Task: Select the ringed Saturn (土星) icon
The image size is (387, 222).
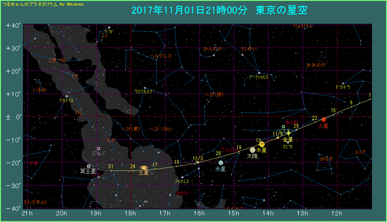Action: pos(143,167)
